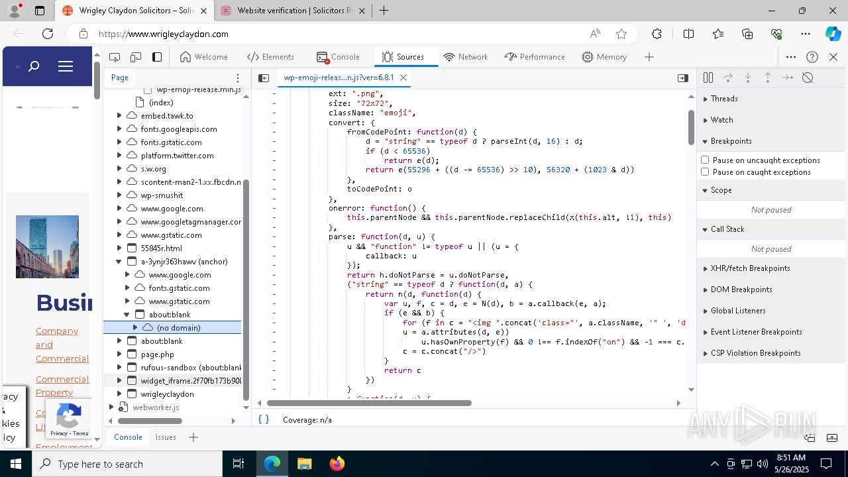Add a drawer tool with plus
Screen dimensions: 848x477
click(193, 437)
